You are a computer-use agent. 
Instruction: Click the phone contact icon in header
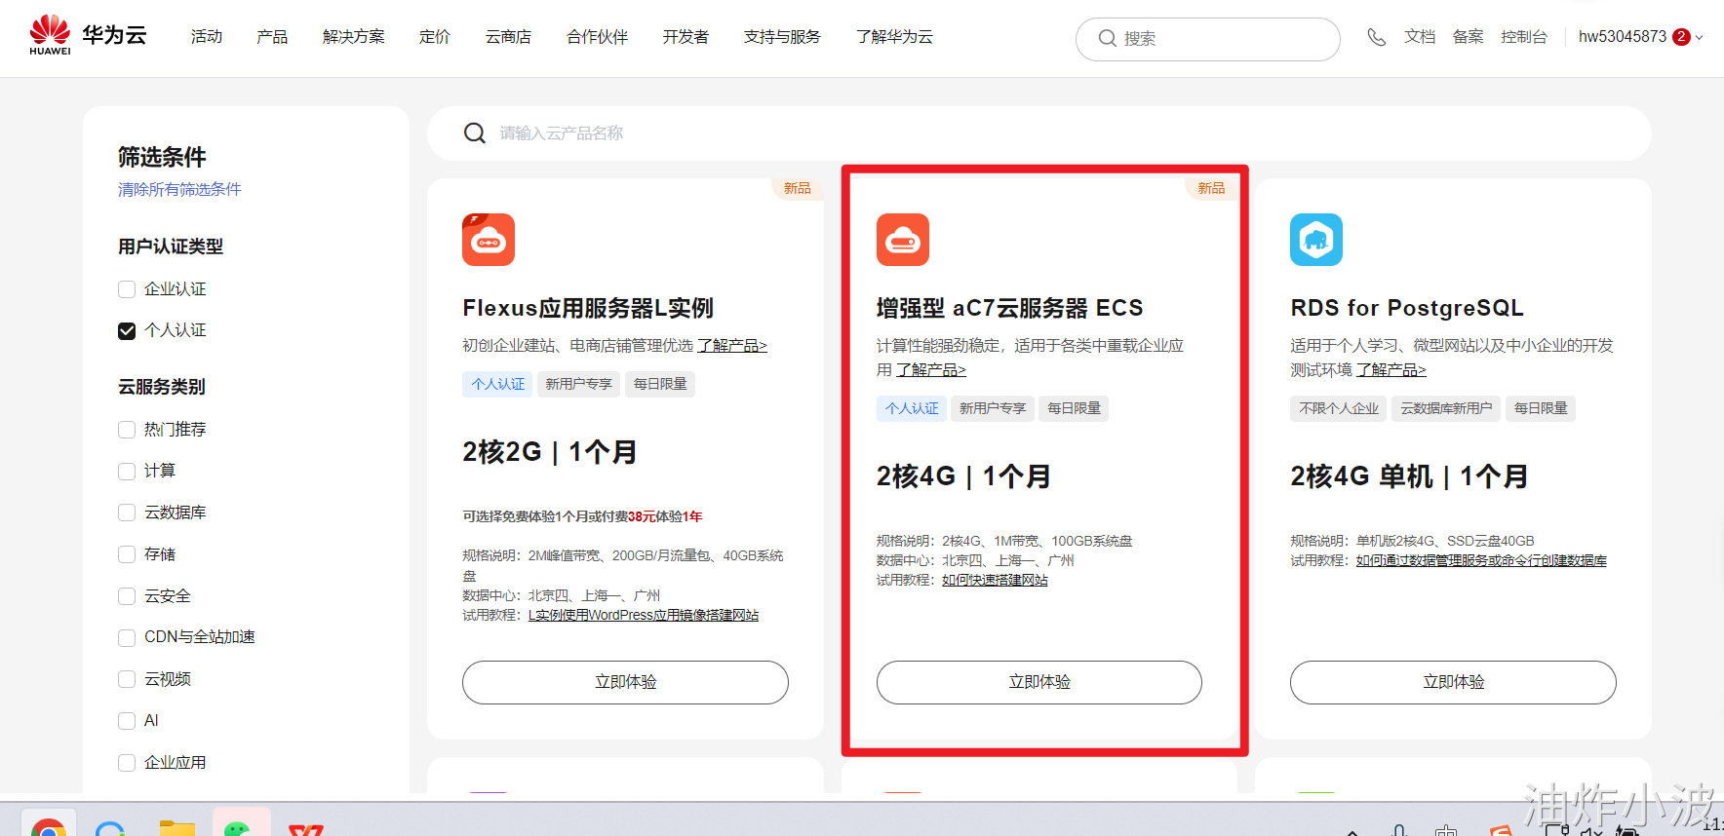pyautogui.click(x=1376, y=37)
